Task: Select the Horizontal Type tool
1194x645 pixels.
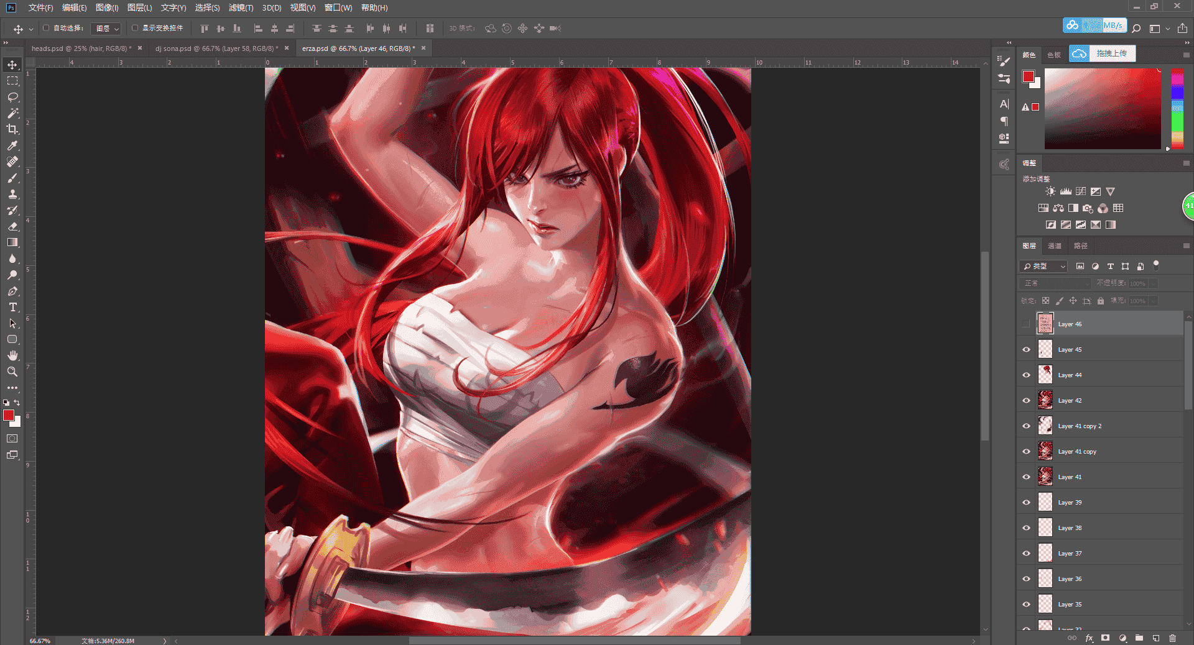Action: coord(12,307)
